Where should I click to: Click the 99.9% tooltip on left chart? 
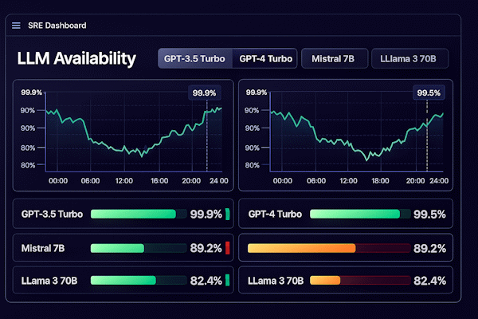click(204, 93)
